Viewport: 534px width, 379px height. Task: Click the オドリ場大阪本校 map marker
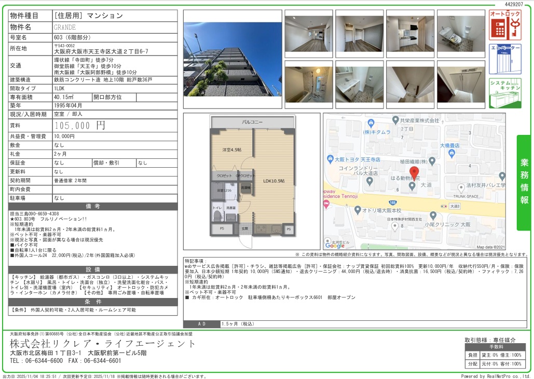(358, 210)
